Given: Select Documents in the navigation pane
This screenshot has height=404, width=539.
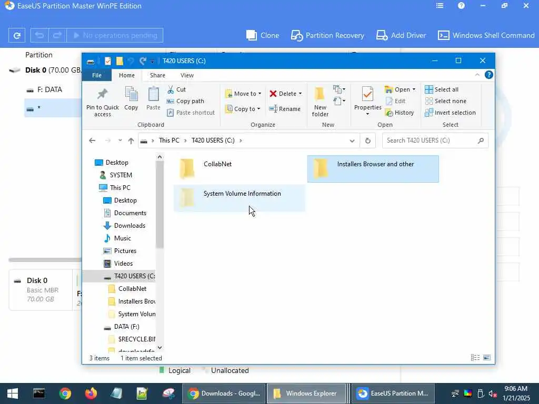Looking at the screenshot, I should (x=130, y=213).
